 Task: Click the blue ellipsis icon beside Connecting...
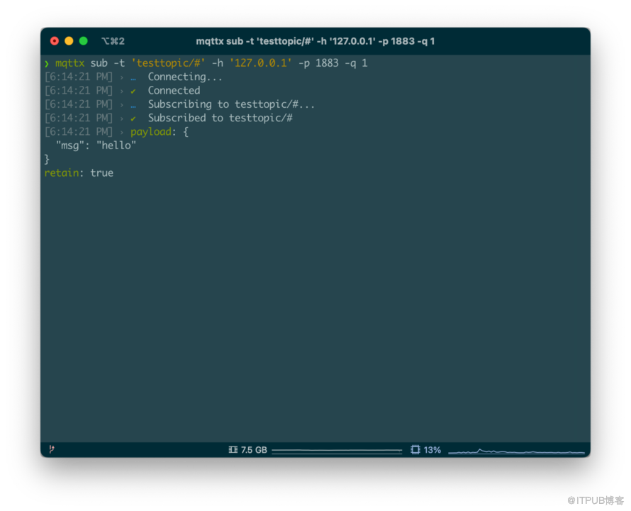(x=133, y=77)
